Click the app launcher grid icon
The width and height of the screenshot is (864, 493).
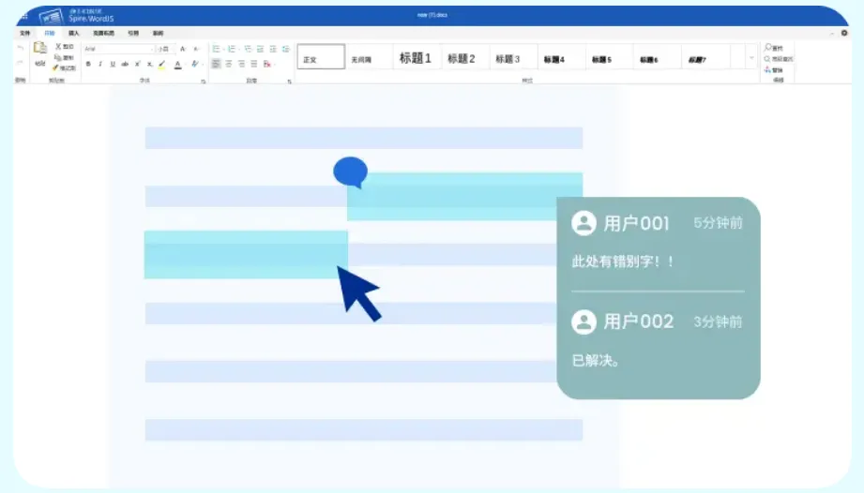click(x=23, y=16)
